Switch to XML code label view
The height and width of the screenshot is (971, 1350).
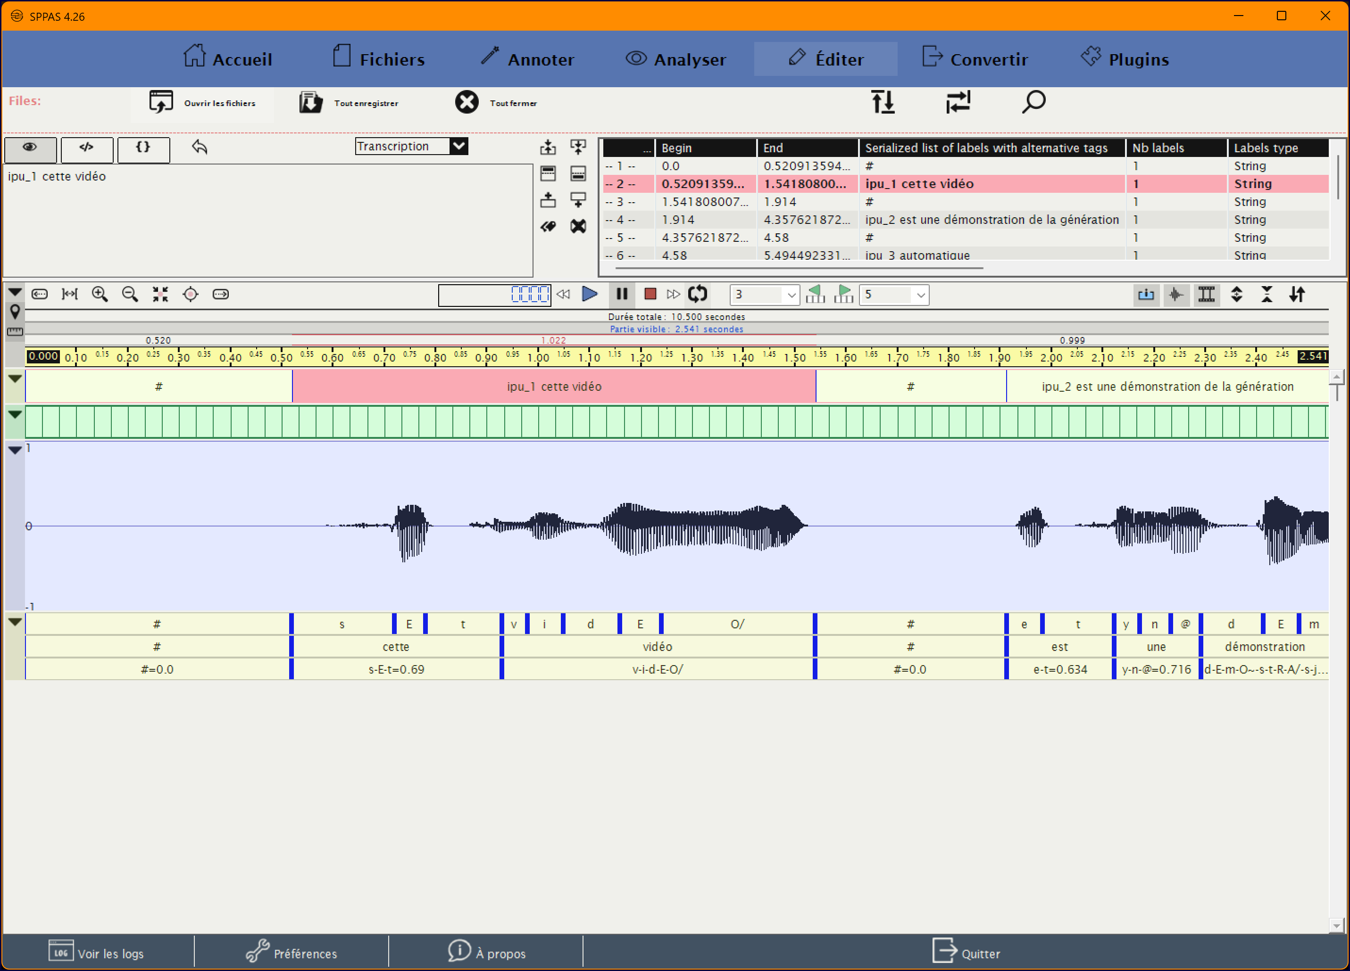(87, 149)
